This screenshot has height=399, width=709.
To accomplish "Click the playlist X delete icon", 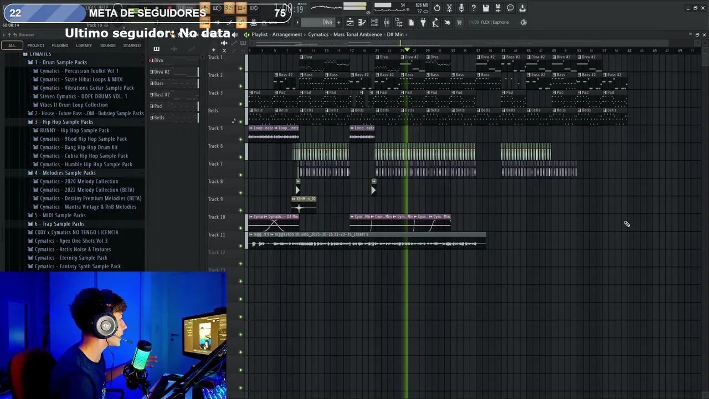I will (x=224, y=50).
